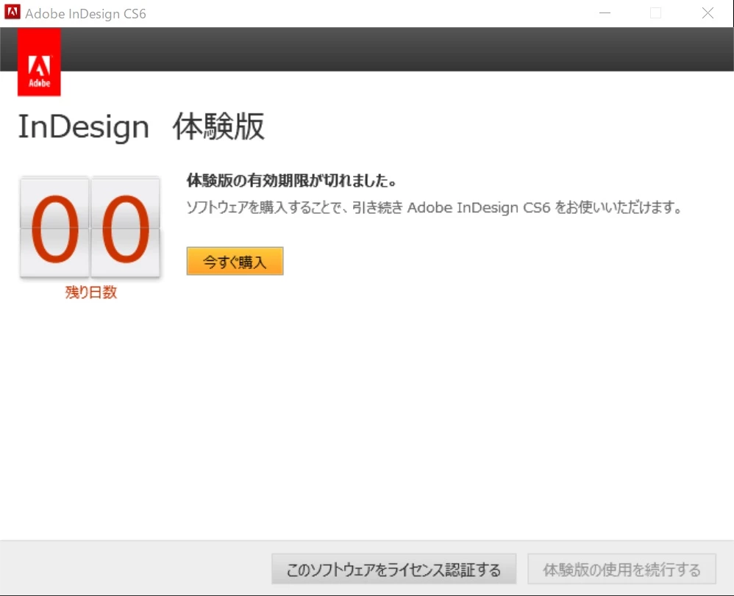This screenshot has width=734, height=596.
Task: Click the 残り日数 label under the counter
Action: [x=90, y=292]
